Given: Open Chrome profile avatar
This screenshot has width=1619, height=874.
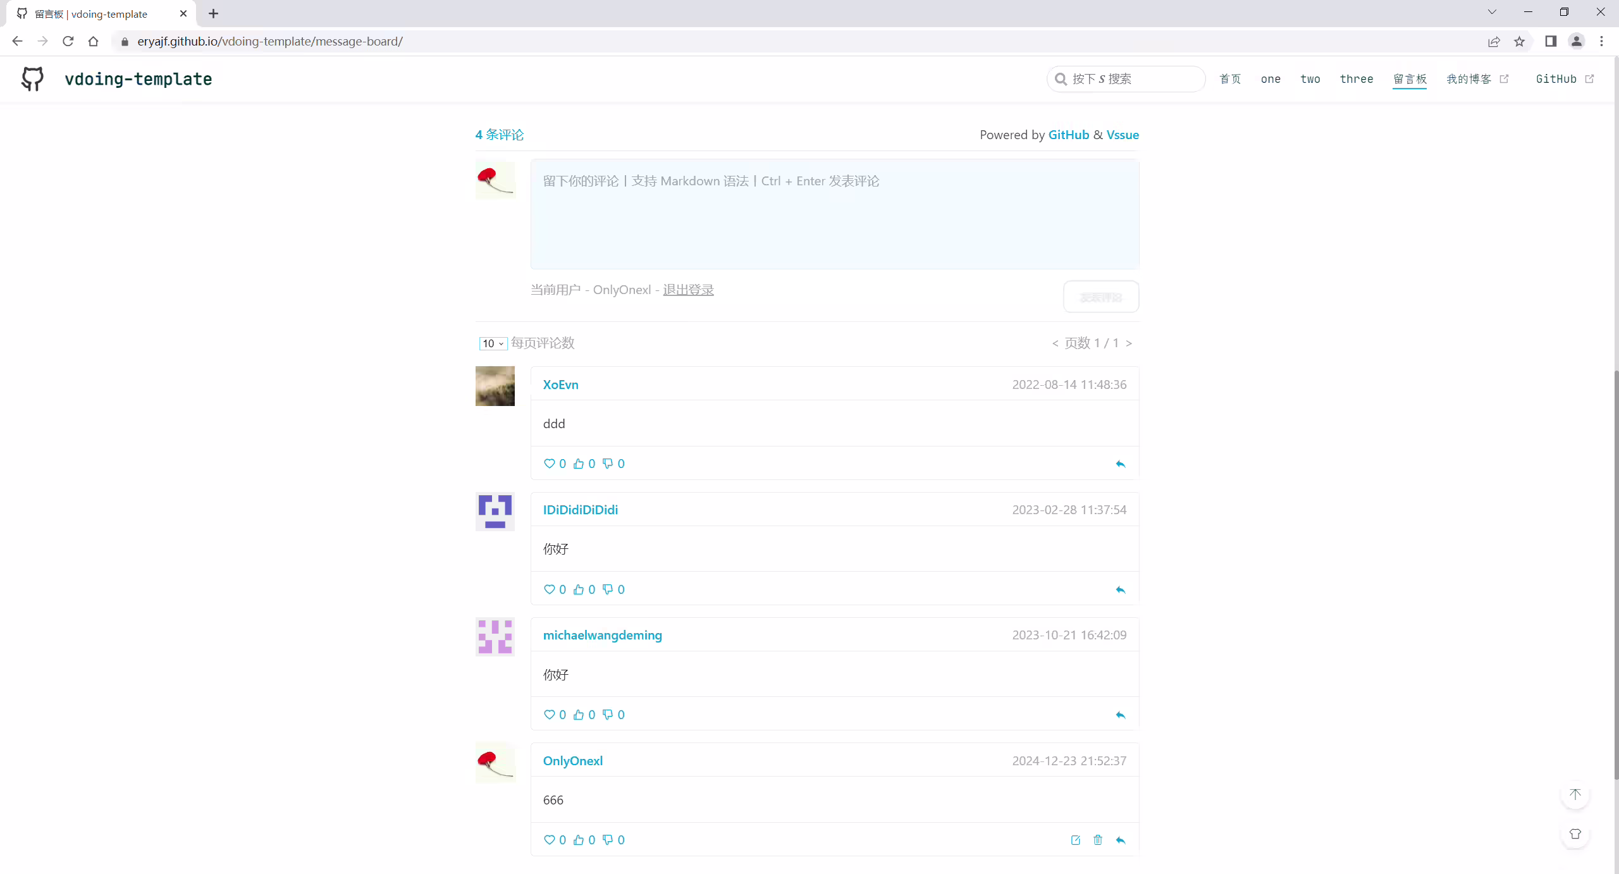Looking at the screenshot, I should (x=1577, y=41).
